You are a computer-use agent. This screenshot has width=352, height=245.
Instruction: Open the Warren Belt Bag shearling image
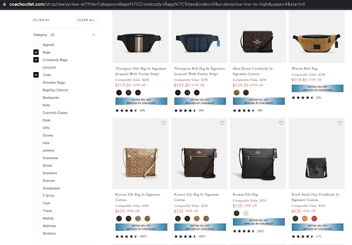click(317, 36)
